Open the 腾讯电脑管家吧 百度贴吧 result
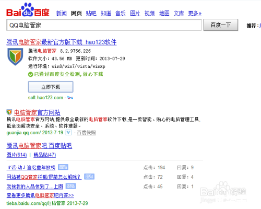Viewport: 261px width, 209px height. (39, 146)
